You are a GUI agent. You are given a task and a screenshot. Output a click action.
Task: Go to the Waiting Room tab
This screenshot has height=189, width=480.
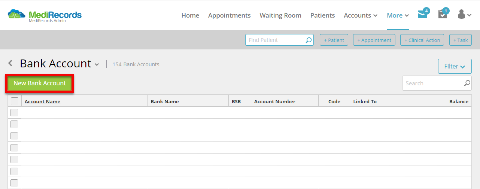[280, 15]
